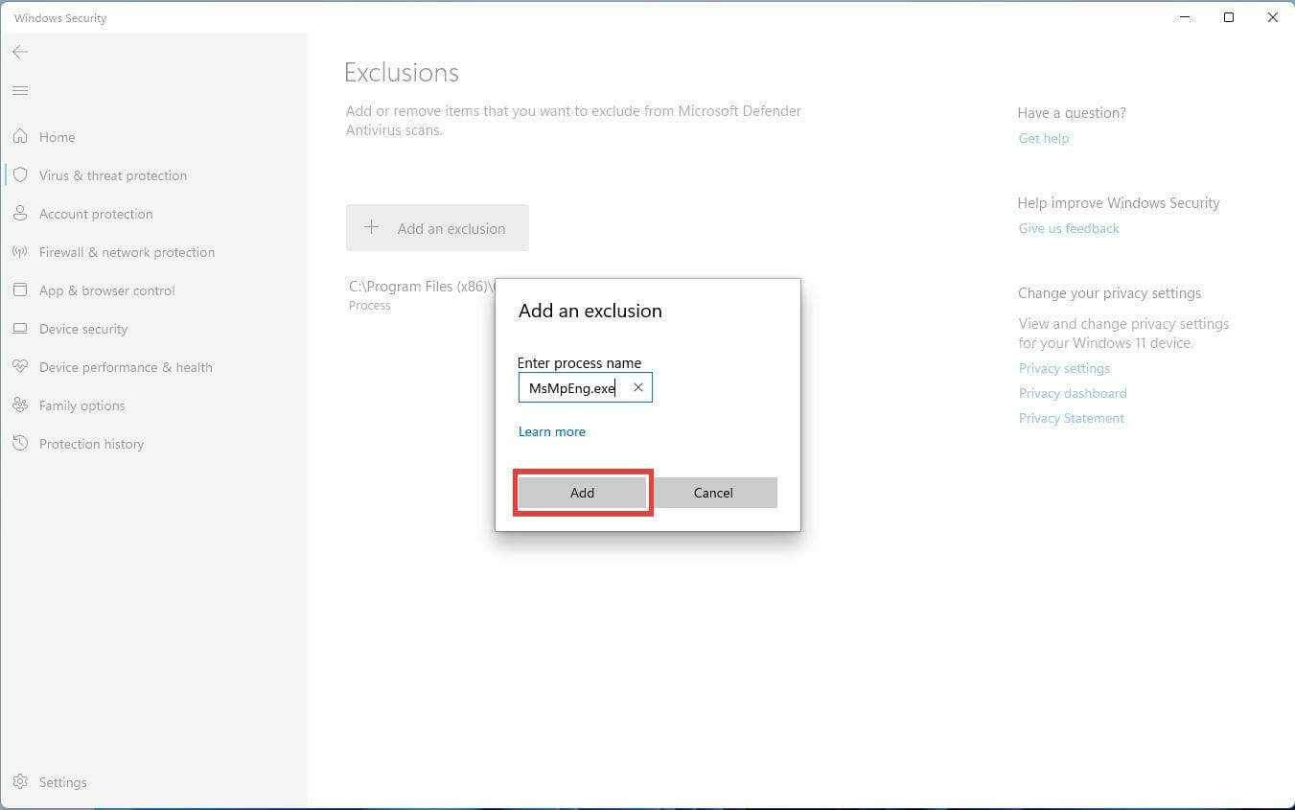Click the 'Have a question?' heading
The image size is (1295, 810).
tap(1072, 113)
